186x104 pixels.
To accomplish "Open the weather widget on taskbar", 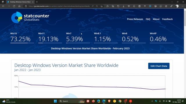I will pyautogui.click(x=9, y=101).
